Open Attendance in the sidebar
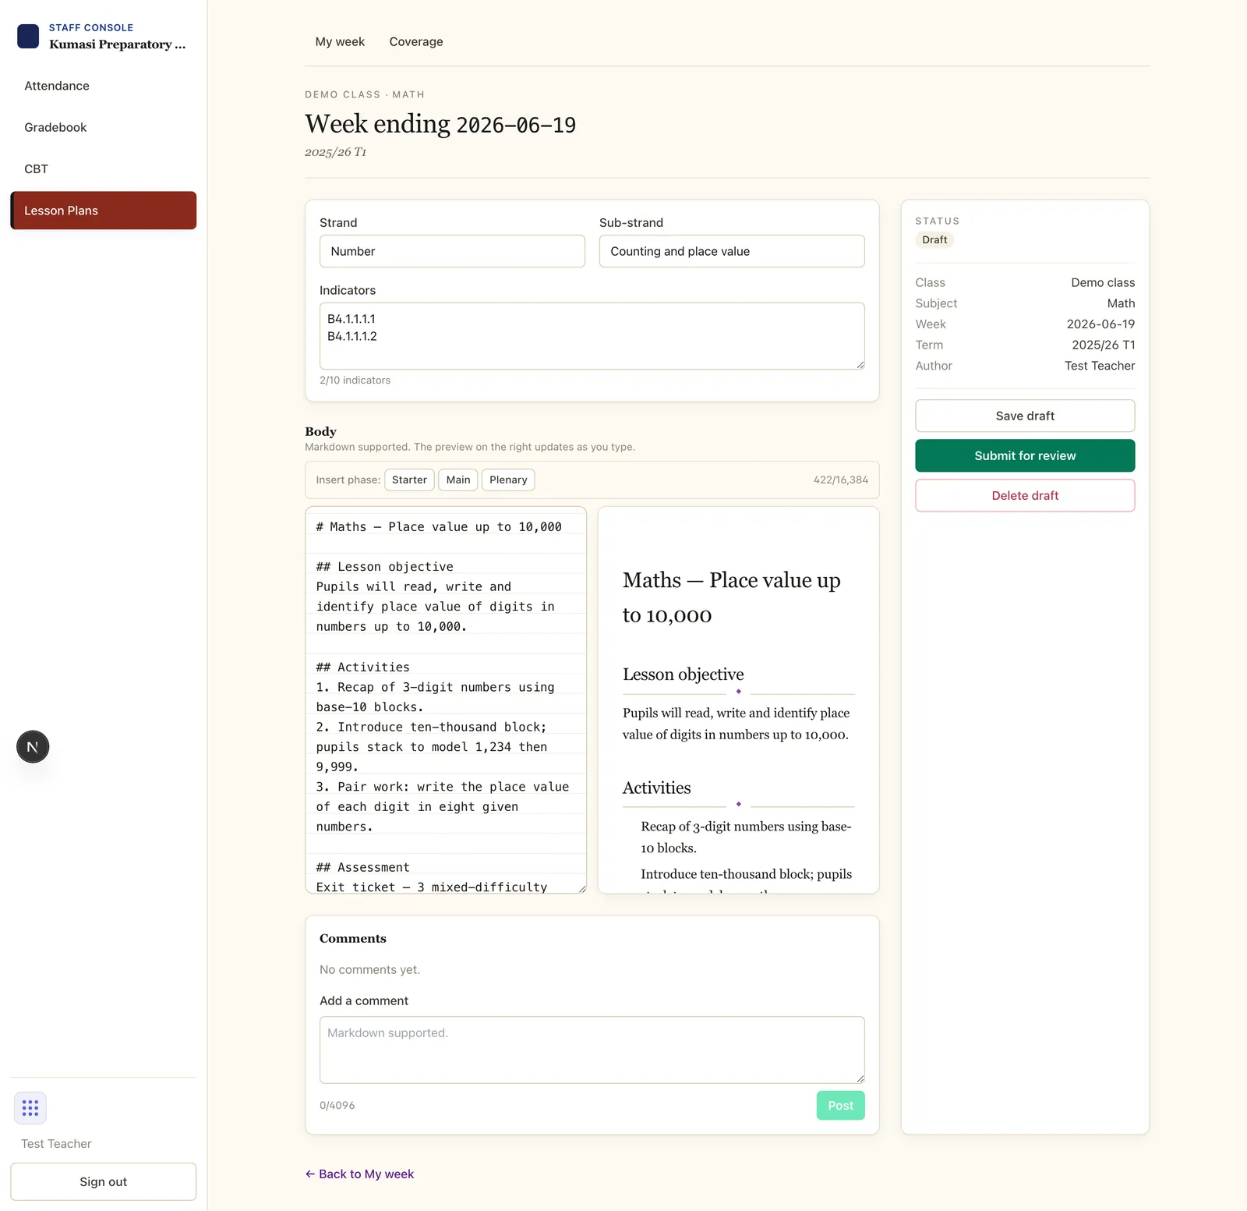The image size is (1247, 1211). (103, 86)
